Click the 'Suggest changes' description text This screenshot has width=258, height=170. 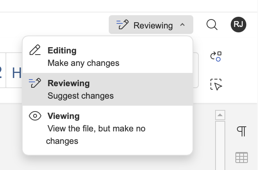(x=81, y=96)
